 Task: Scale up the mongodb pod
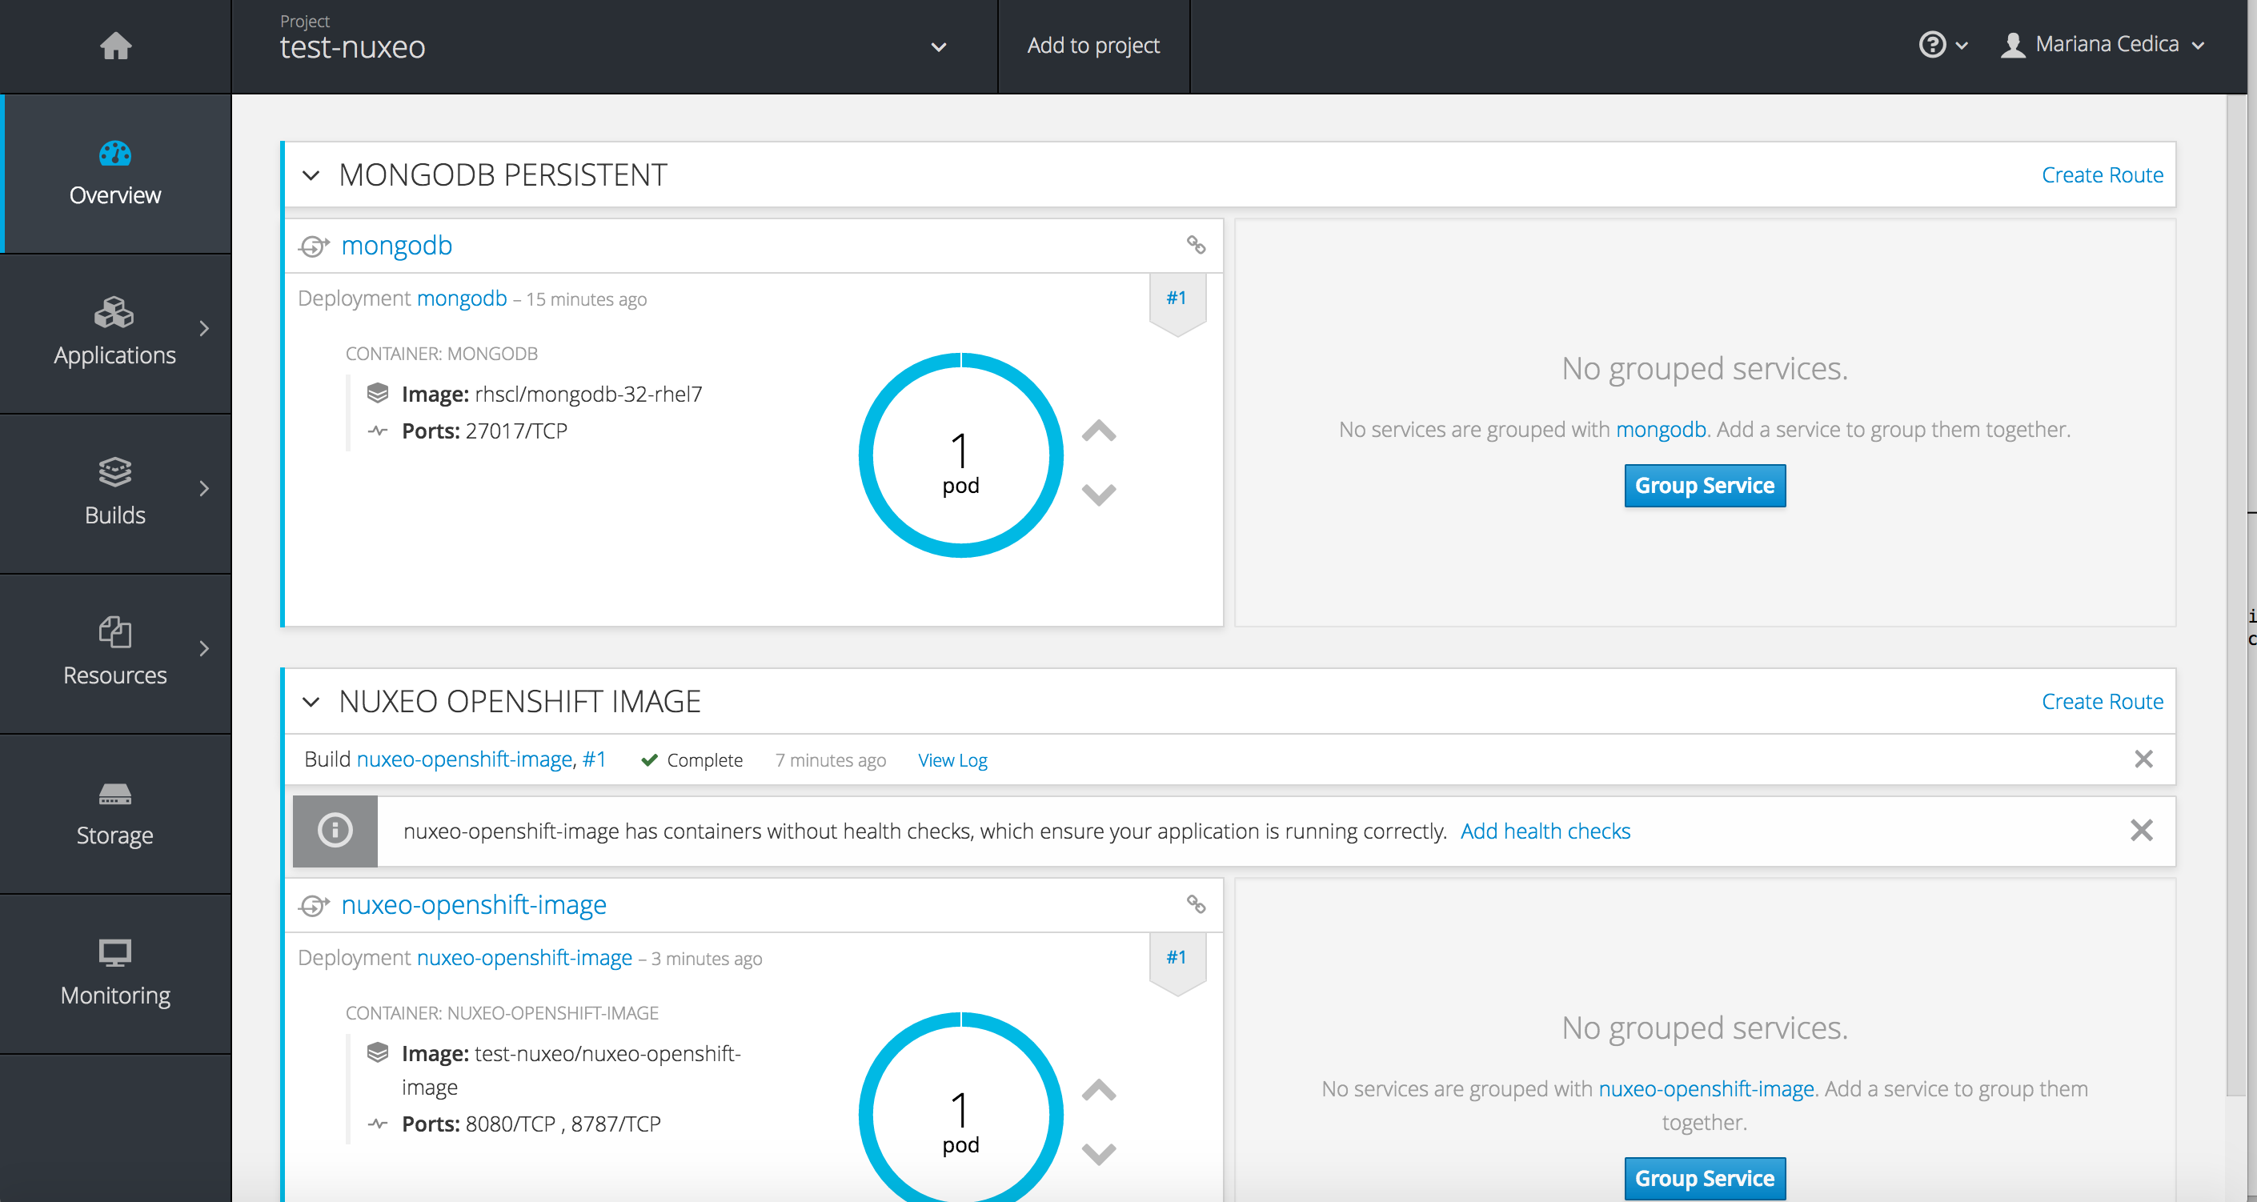pos(1099,431)
